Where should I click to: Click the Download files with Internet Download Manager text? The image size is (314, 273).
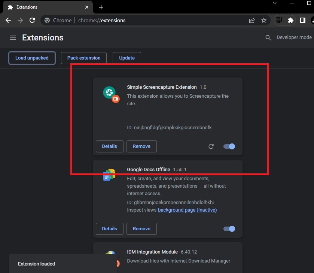179,261
